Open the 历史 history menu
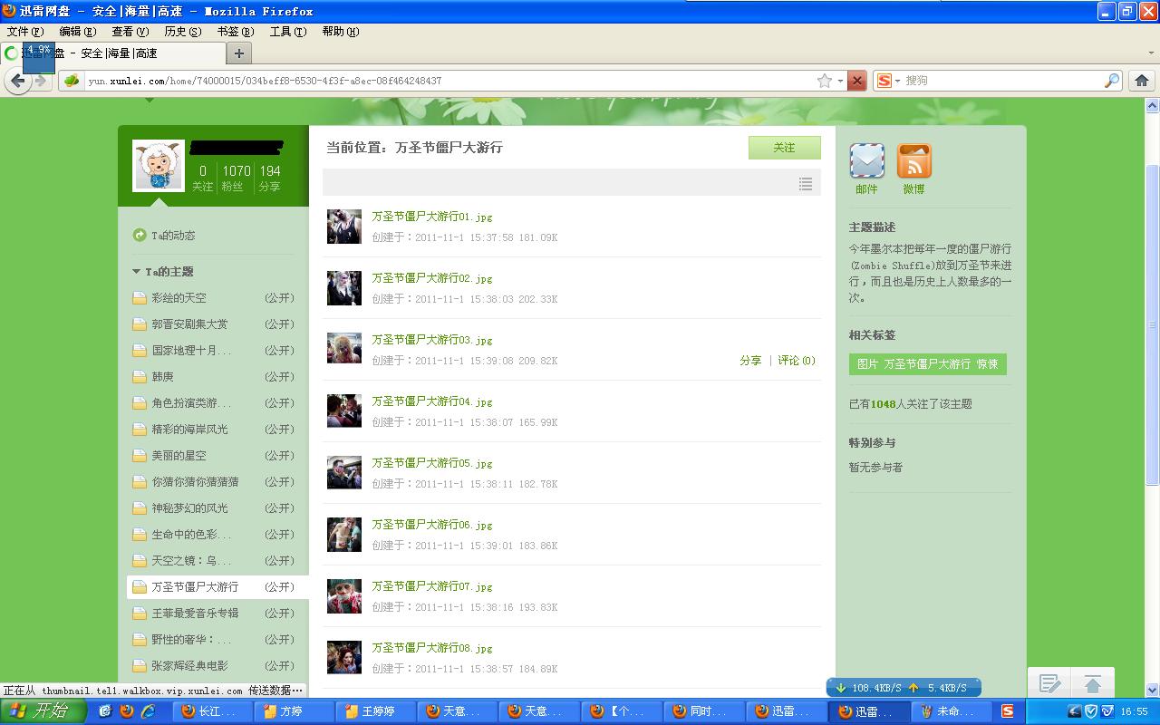The image size is (1160, 725). coord(182,31)
